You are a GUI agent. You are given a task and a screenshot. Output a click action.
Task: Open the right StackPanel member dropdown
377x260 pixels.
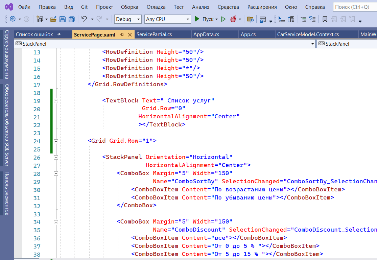coord(347,44)
